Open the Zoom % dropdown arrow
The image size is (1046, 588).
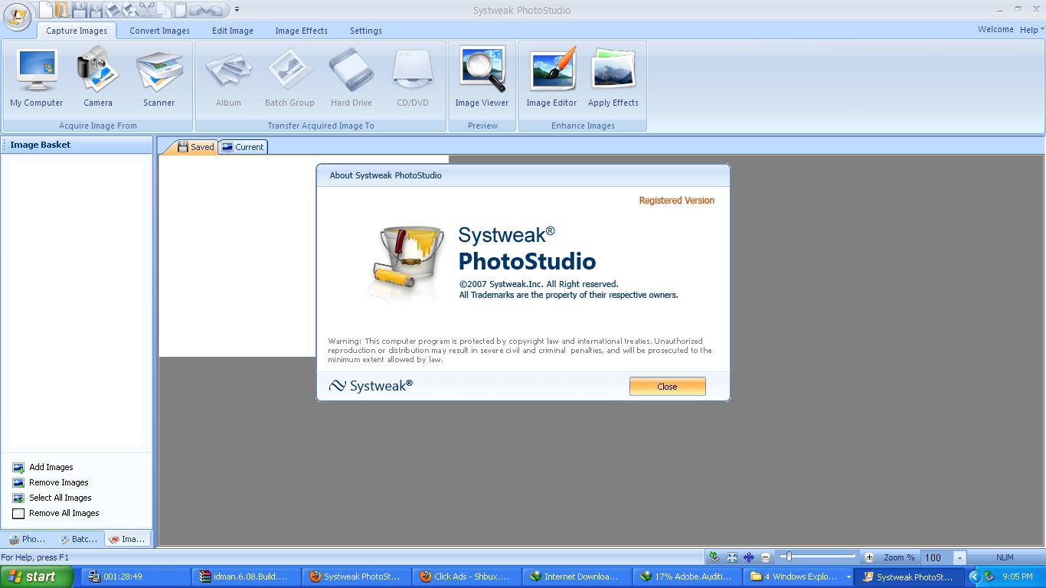(x=959, y=557)
